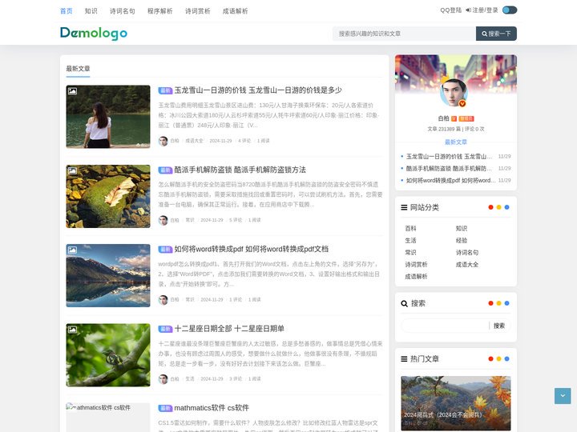The height and width of the screenshot is (432, 577).
Task: Click author avatar under 酷派手机 article
Action: (163, 221)
